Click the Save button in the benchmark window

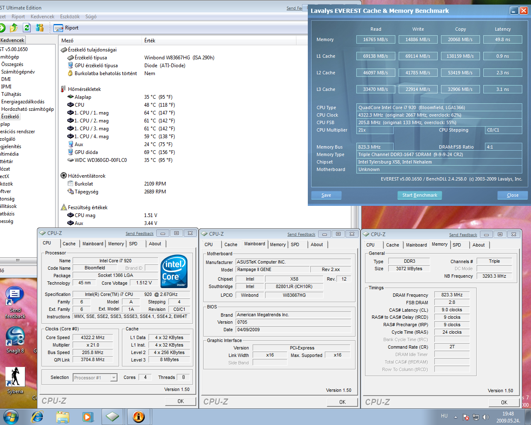click(326, 195)
